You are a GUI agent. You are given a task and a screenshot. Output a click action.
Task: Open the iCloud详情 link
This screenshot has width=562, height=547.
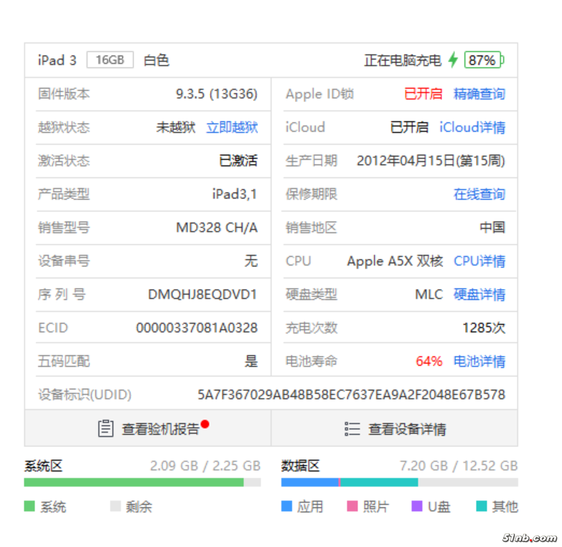(x=472, y=127)
